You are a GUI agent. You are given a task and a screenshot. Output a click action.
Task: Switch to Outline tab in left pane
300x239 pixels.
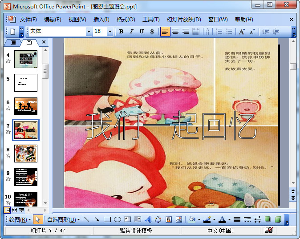click(x=13, y=42)
